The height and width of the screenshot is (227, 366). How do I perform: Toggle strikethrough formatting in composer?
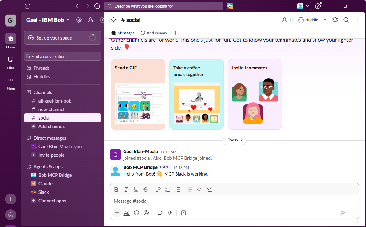145,190
